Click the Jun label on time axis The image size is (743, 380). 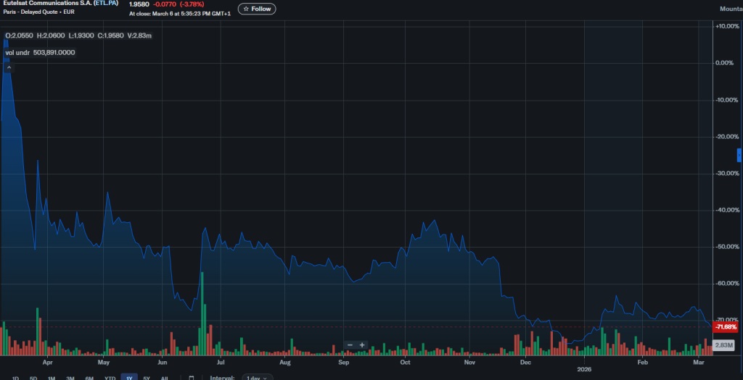pyautogui.click(x=162, y=363)
